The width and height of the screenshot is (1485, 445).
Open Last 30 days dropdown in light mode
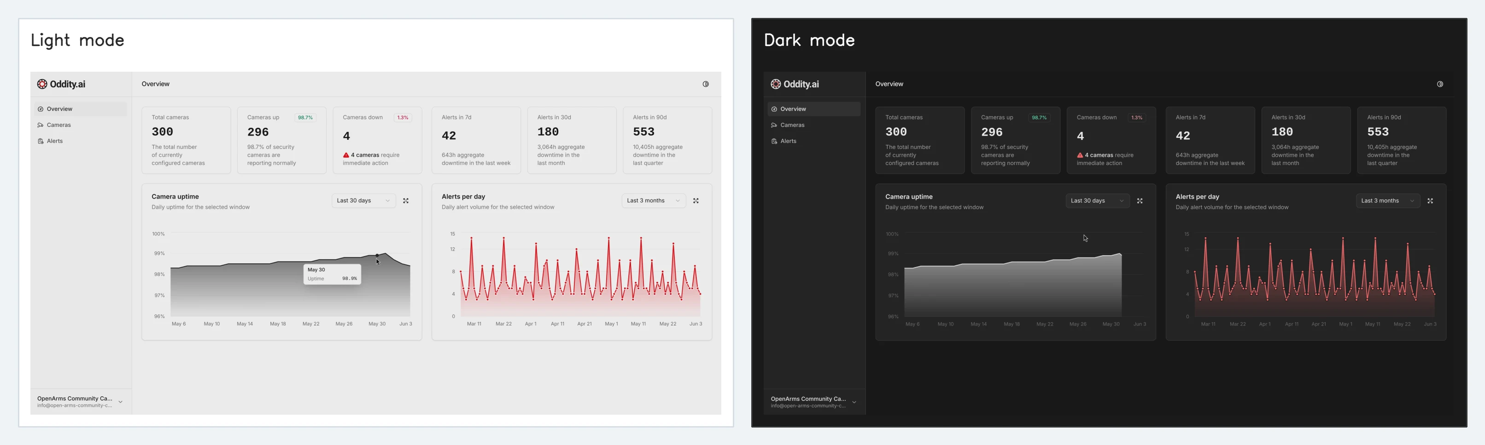(x=364, y=201)
